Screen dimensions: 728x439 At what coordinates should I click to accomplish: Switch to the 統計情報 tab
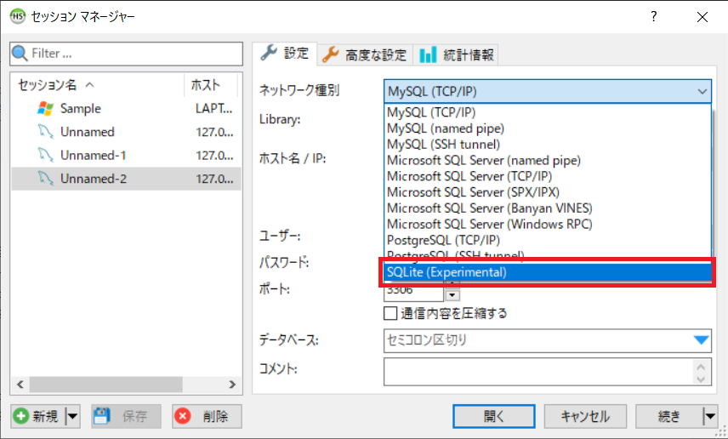click(456, 54)
